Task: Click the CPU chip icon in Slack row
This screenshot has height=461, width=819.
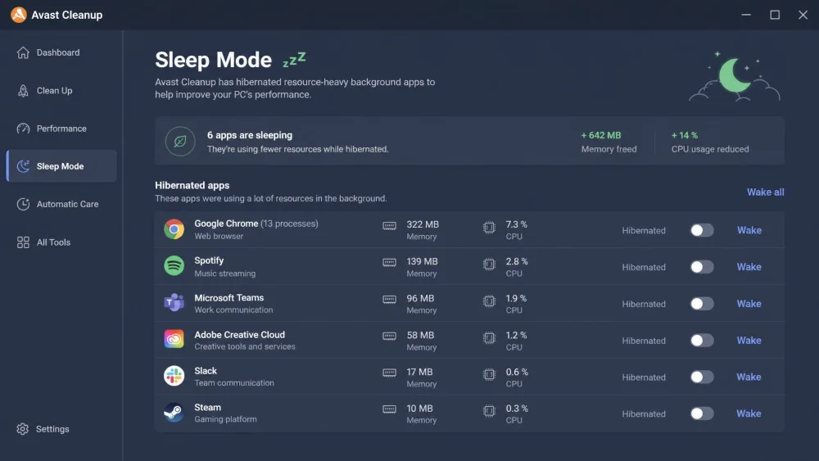Action: 490,374
